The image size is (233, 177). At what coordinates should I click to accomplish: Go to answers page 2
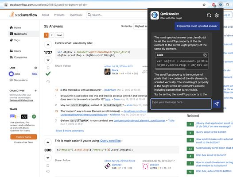[51, 35]
